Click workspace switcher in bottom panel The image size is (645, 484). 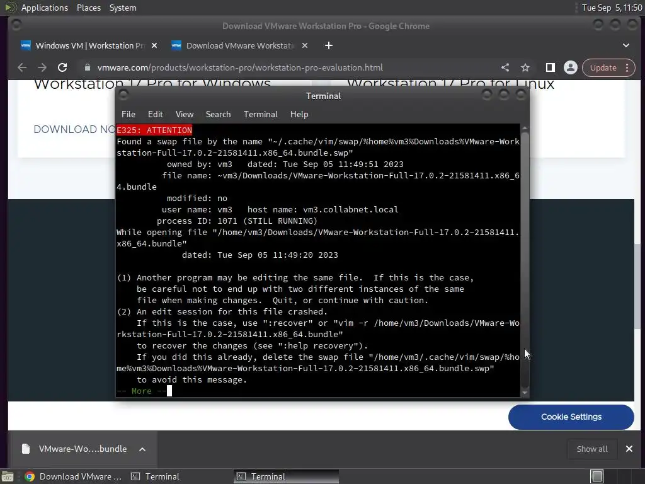[596, 476]
